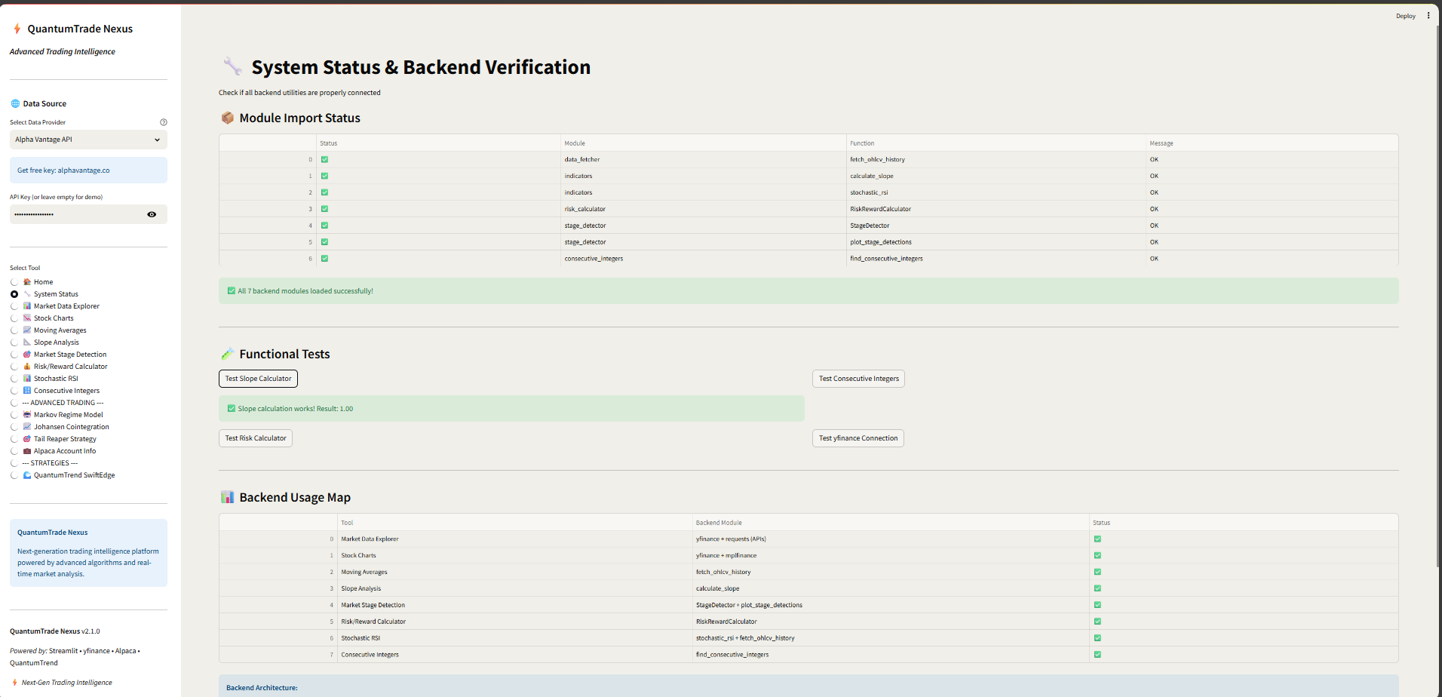
Task: Click the calculate_slope cell in usage map
Action: tap(891, 588)
